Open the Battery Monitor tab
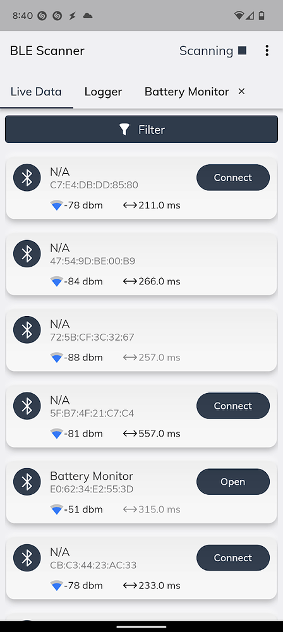This screenshot has height=632, width=283. pyautogui.click(x=186, y=92)
